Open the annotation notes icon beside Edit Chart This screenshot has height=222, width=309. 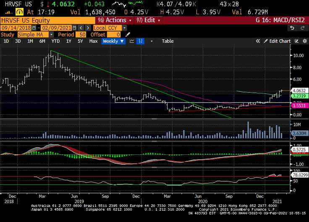point(296,41)
